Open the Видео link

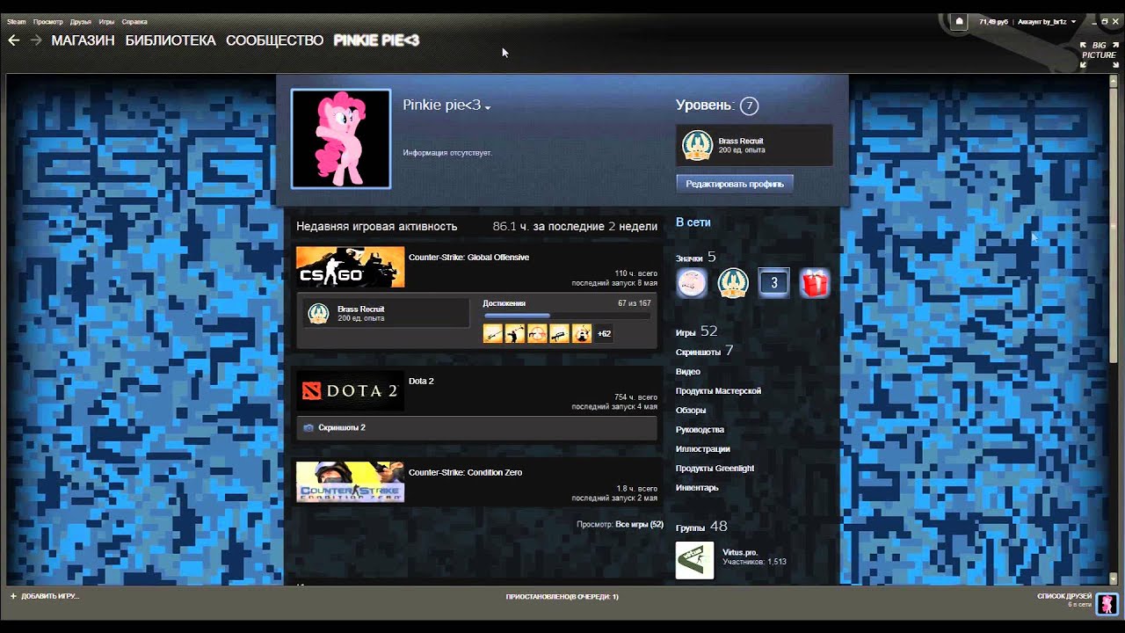click(688, 372)
